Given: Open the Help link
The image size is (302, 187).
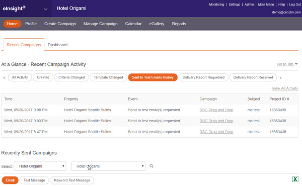Looking at the screenshot, I should tap(281, 5).
